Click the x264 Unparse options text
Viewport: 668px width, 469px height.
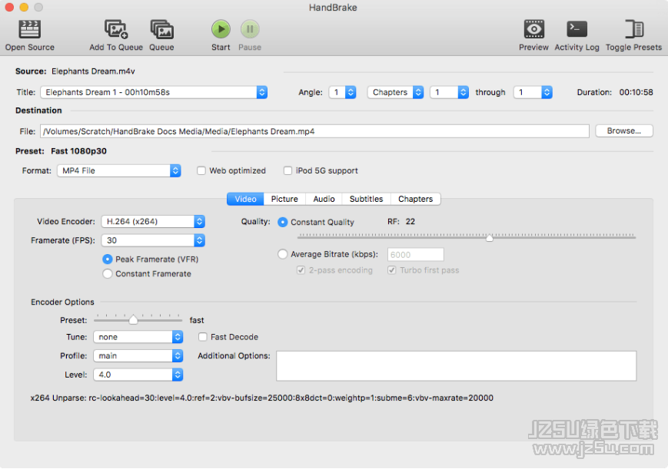(261, 398)
